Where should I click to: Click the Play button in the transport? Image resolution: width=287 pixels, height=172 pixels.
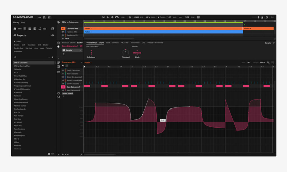[108, 17]
